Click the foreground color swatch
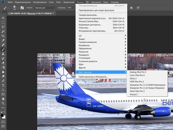This screenshot has height=130, width=173. pos(2,115)
